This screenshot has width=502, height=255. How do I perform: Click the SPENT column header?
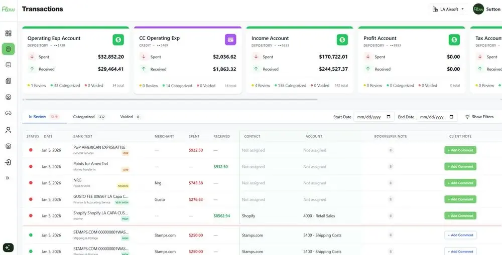[194, 136]
